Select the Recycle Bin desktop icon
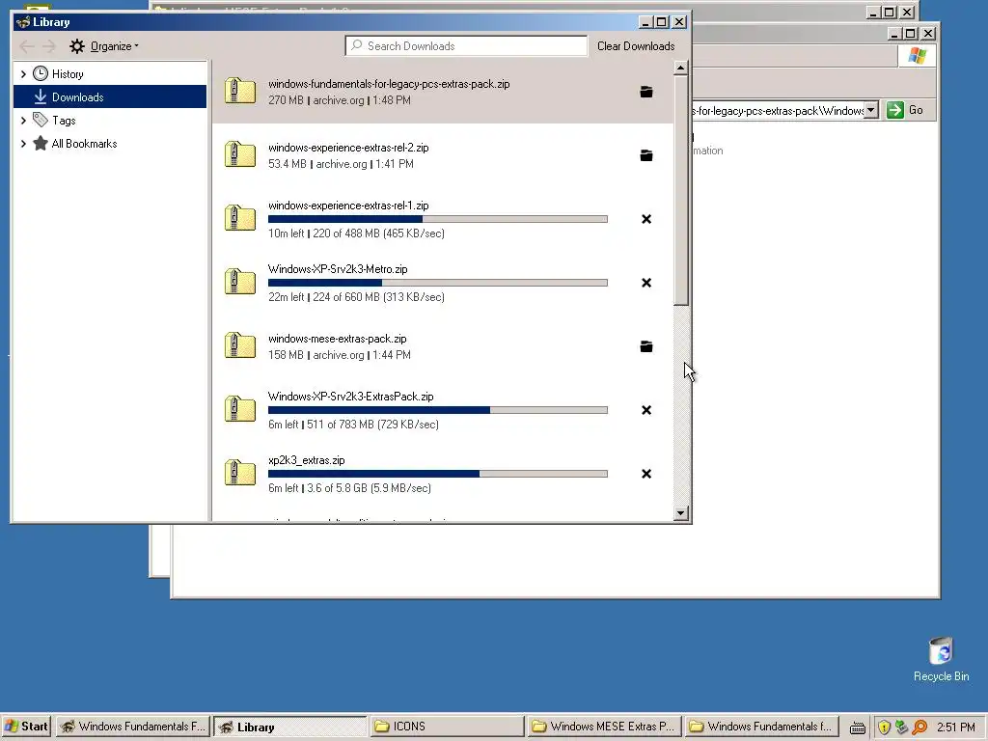Viewport: 988px width, 741px height. point(941,659)
